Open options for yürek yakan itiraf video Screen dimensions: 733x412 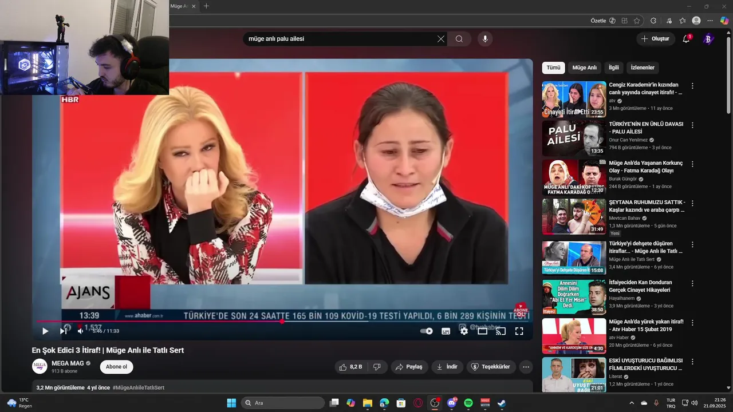pos(692,322)
